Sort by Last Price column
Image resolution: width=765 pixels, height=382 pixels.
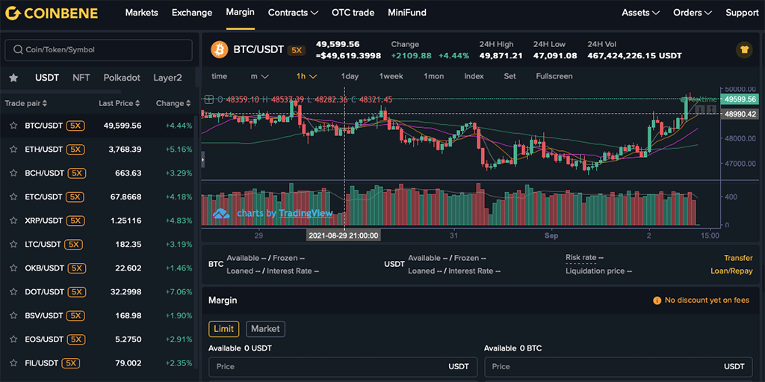click(119, 104)
